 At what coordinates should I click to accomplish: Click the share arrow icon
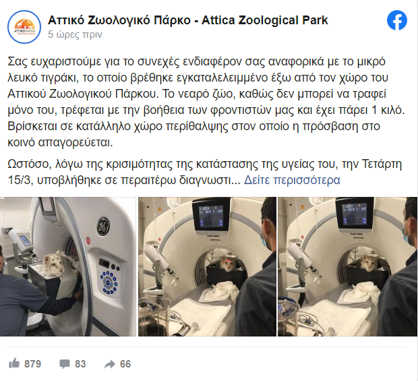tap(110, 364)
